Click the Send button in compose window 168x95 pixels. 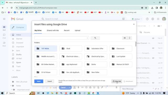click(x=63, y=87)
